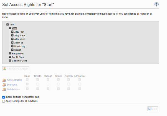Uncheck Inherit settings from parent item
The image size is (167, 116).
[x=3, y=97]
